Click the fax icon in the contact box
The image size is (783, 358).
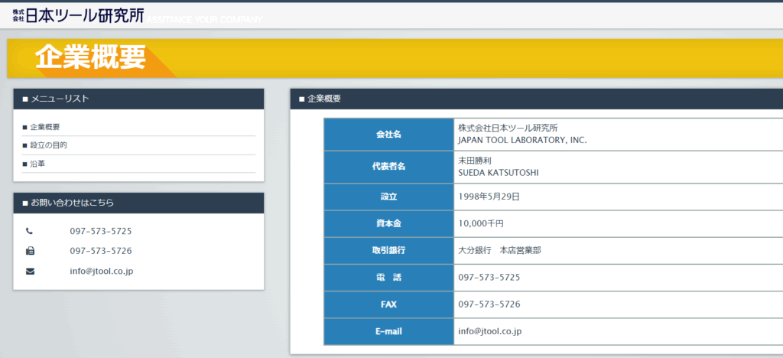(30, 251)
